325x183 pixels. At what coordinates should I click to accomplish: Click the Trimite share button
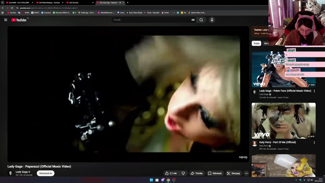point(197,173)
